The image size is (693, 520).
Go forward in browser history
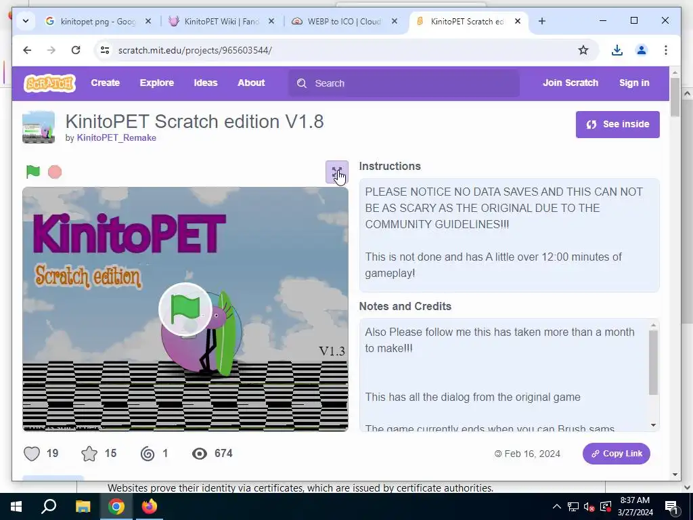51,50
